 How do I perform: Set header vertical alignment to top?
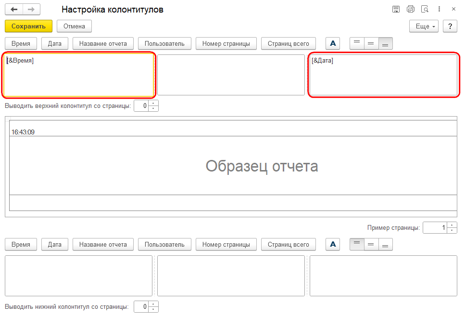[x=357, y=44]
